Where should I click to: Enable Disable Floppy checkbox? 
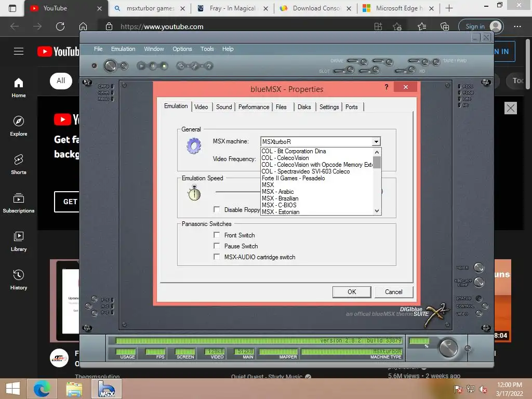click(x=217, y=209)
